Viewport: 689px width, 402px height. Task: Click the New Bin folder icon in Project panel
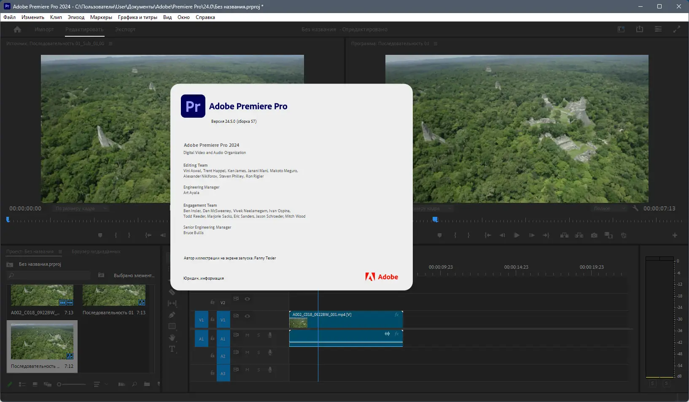[147, 384]
